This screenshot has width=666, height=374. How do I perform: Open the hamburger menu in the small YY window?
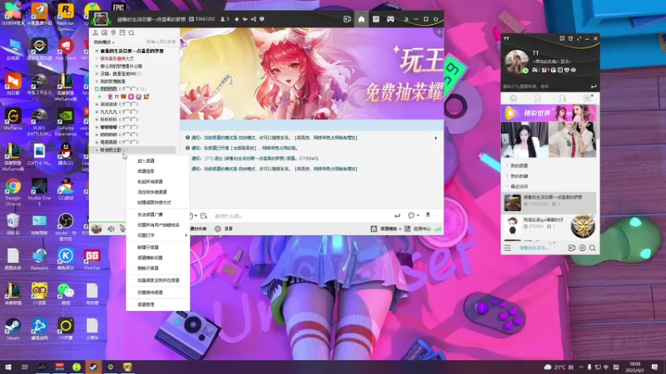[x=508, y=248]
